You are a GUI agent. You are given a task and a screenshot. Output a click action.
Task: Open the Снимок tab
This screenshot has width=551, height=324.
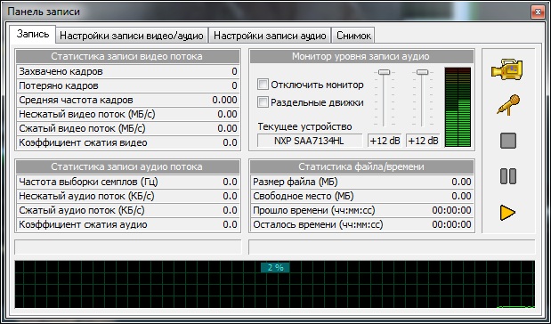tap(353, 36)
